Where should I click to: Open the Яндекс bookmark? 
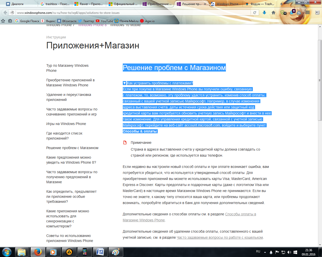coord(49,21)
